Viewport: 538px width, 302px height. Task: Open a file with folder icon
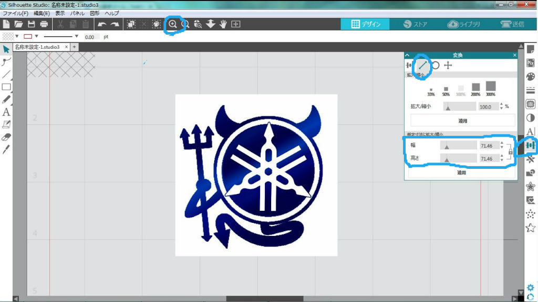coord(18,24)
